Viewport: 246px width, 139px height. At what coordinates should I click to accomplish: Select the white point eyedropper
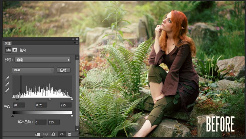[x=7, y=90]
